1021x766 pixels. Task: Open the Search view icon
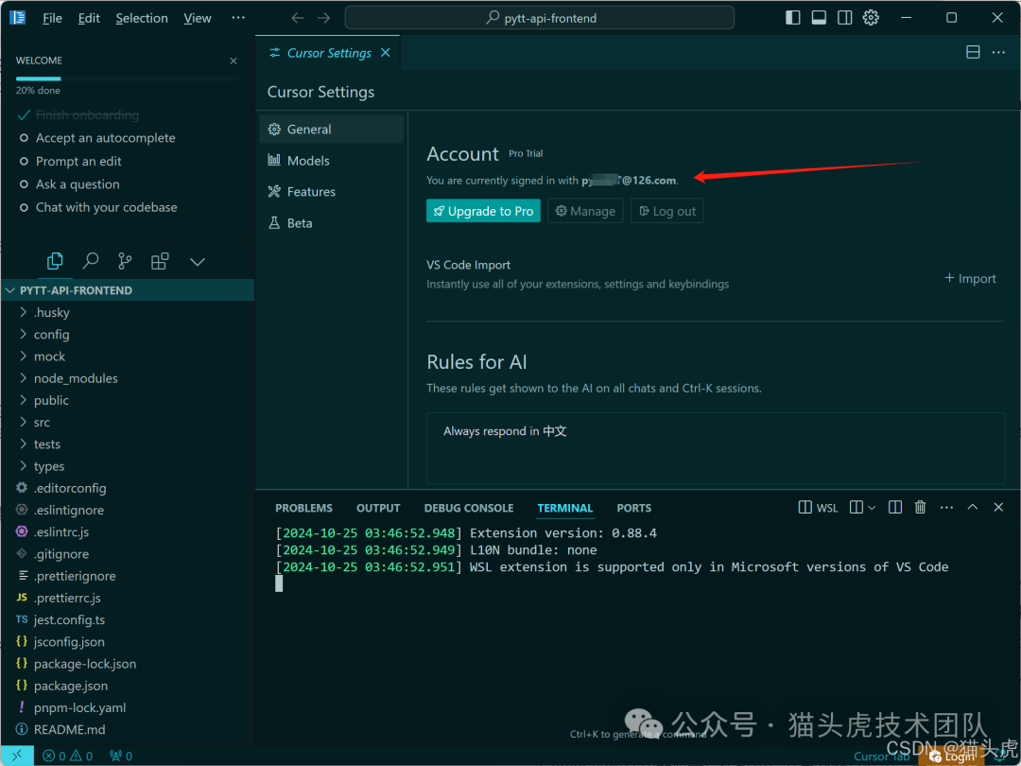coord(90,261)
